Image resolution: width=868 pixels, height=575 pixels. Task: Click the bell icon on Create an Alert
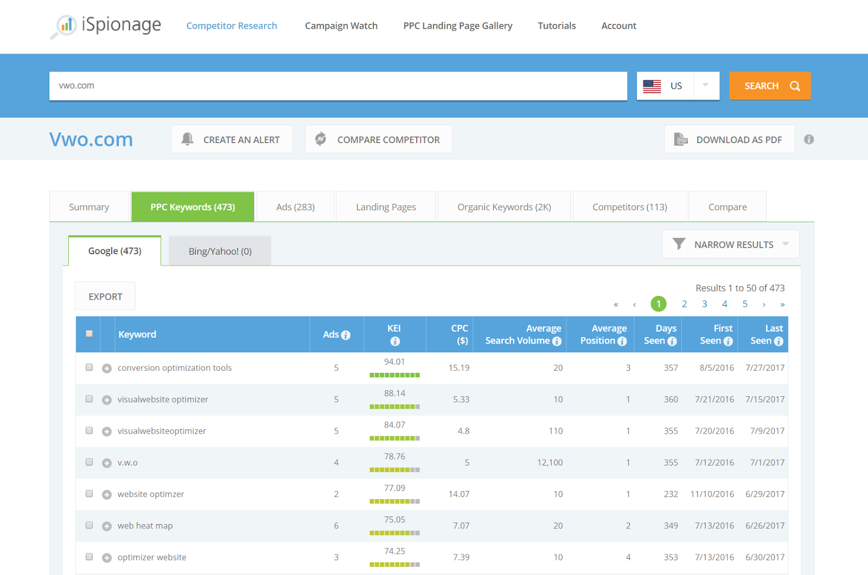point(187,139)
